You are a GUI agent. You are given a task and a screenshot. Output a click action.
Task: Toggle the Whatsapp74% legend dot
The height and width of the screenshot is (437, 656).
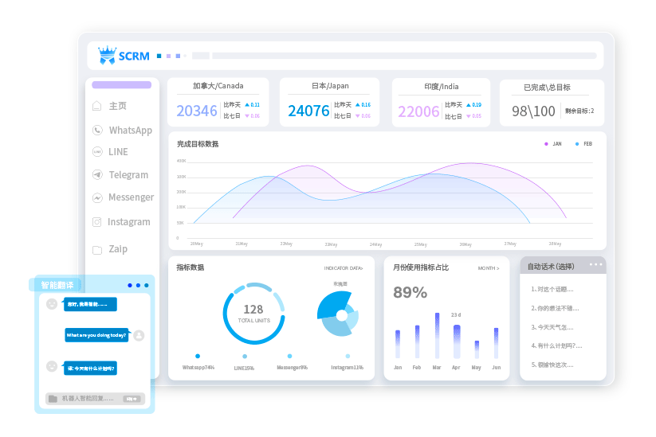tap(198, 356)
